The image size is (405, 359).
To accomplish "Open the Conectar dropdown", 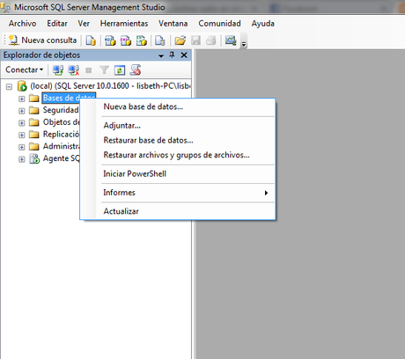I will (x=25, y=70).
